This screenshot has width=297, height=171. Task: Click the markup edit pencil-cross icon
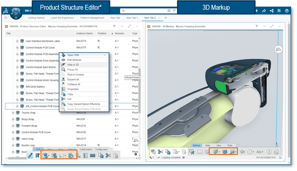click(x=192, y=152)
